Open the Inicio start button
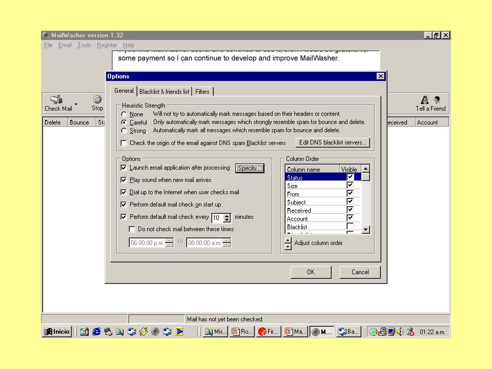Screen dimensions: 492x369 coord(57,332)
